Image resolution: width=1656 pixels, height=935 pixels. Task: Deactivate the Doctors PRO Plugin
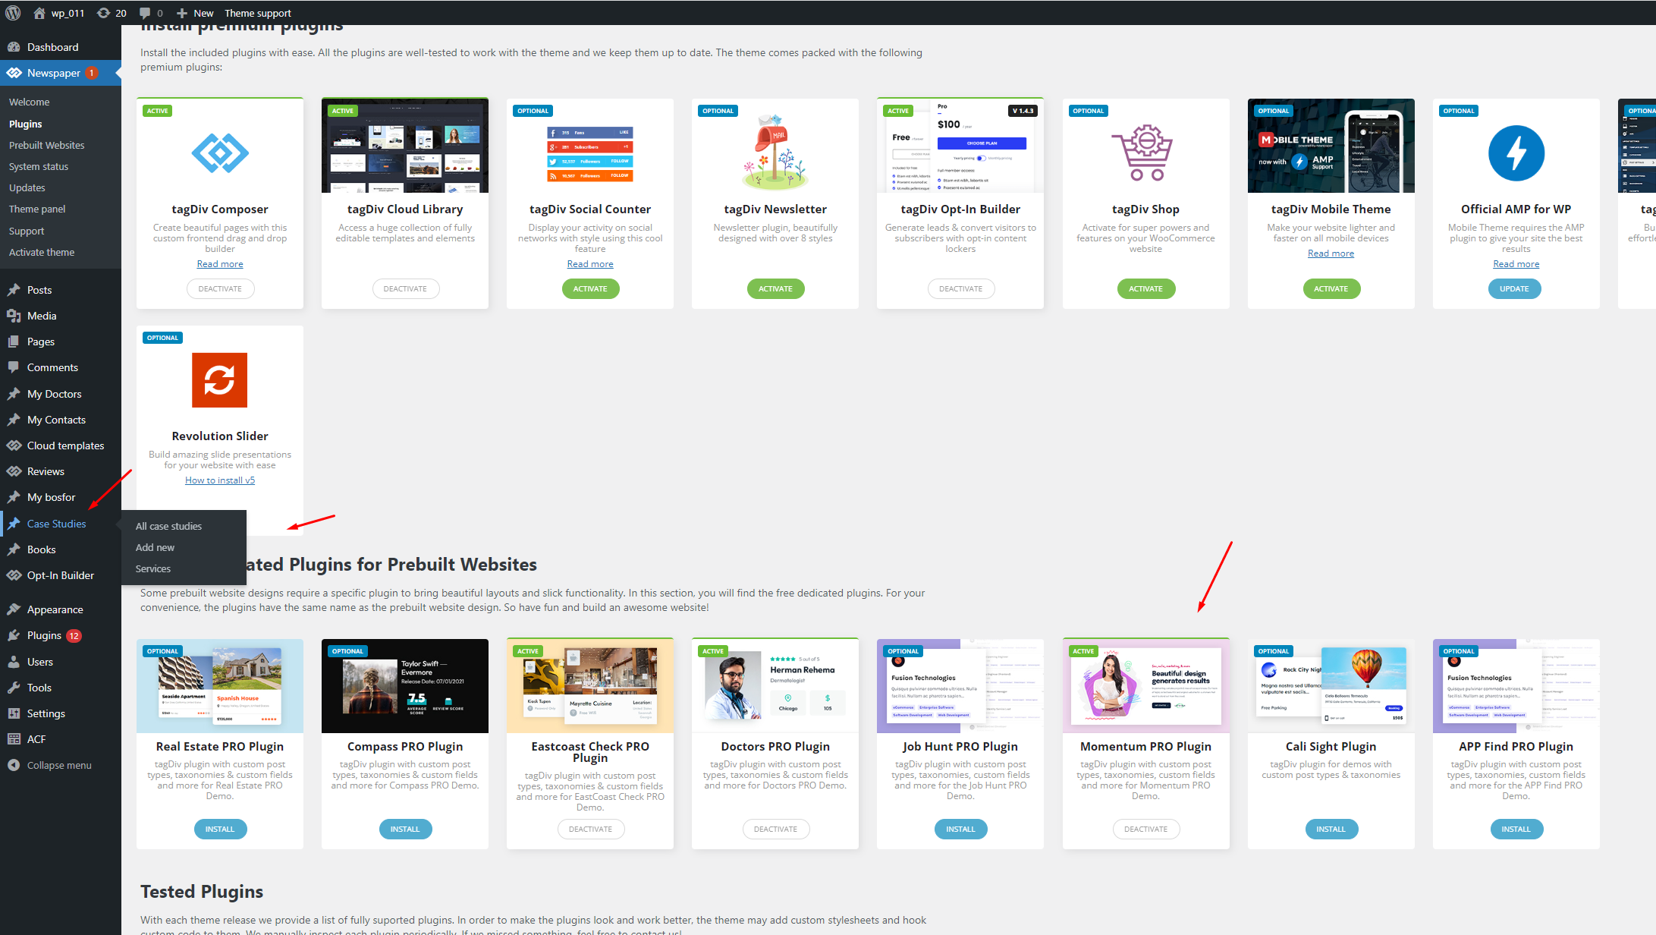[x=775, y=829]
